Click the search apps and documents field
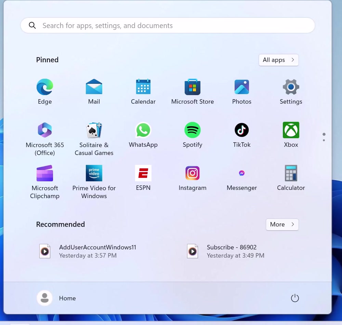Screen dimensions: 342x325 pos(168,26)
